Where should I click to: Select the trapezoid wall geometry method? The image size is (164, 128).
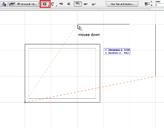61,4
